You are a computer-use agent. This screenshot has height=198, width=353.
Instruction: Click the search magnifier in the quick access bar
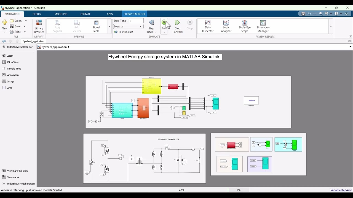click(x=321, y=14)
